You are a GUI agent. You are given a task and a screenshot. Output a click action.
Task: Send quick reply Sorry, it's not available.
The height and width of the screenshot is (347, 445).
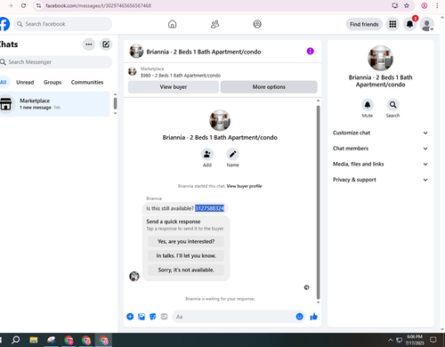point(186,270)
